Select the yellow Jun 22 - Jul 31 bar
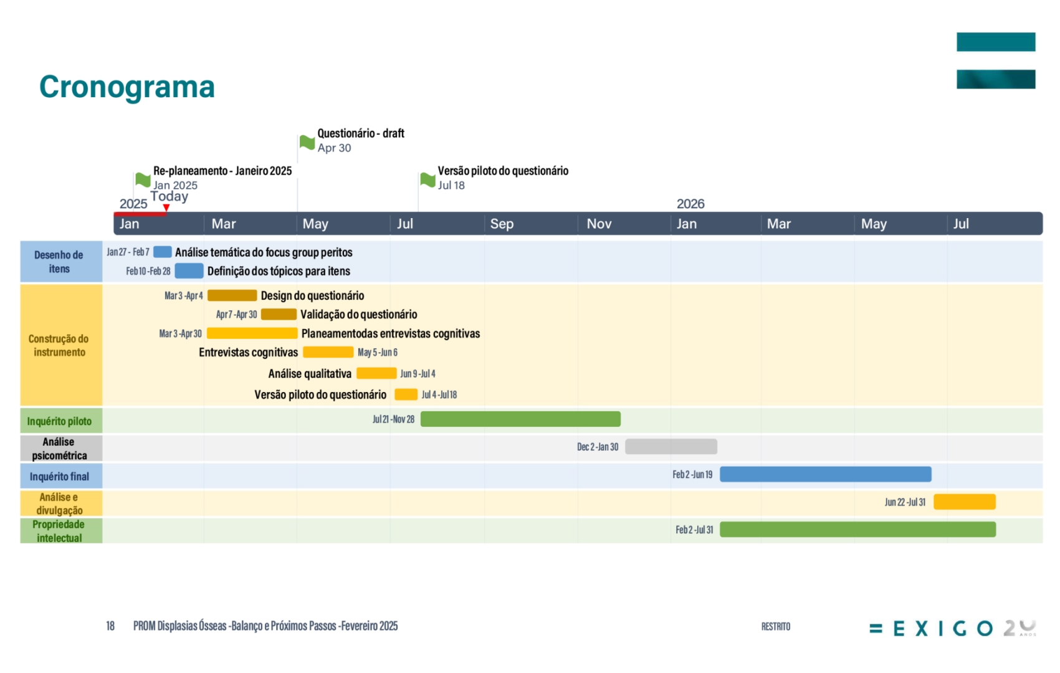 pos(965,502)
